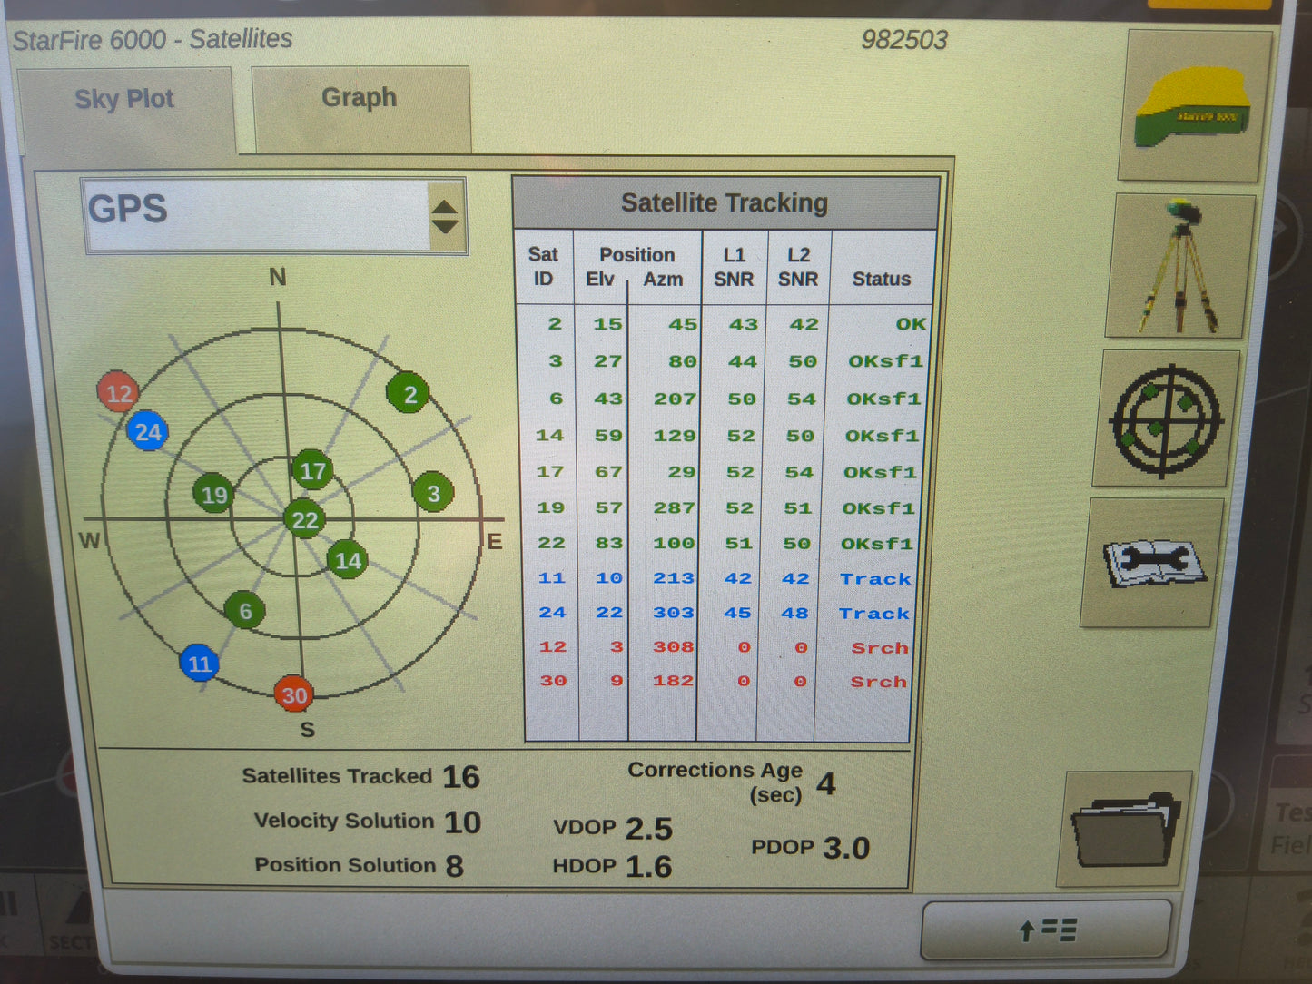The image size is (1312, 984).
Task: Select green satellite 2 on sky plot
Action: [x=408, y=393]
